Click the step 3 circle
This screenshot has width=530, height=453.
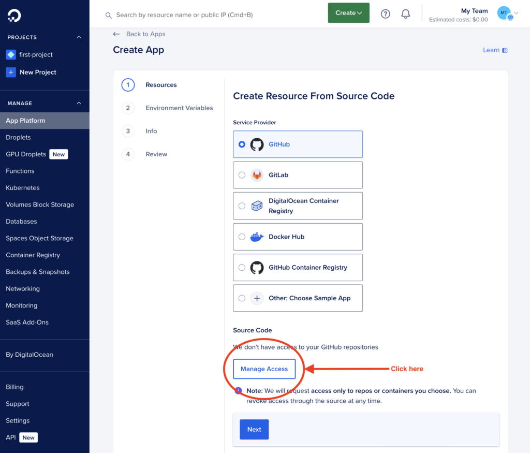pyautogui.click(x=128, y=131)
